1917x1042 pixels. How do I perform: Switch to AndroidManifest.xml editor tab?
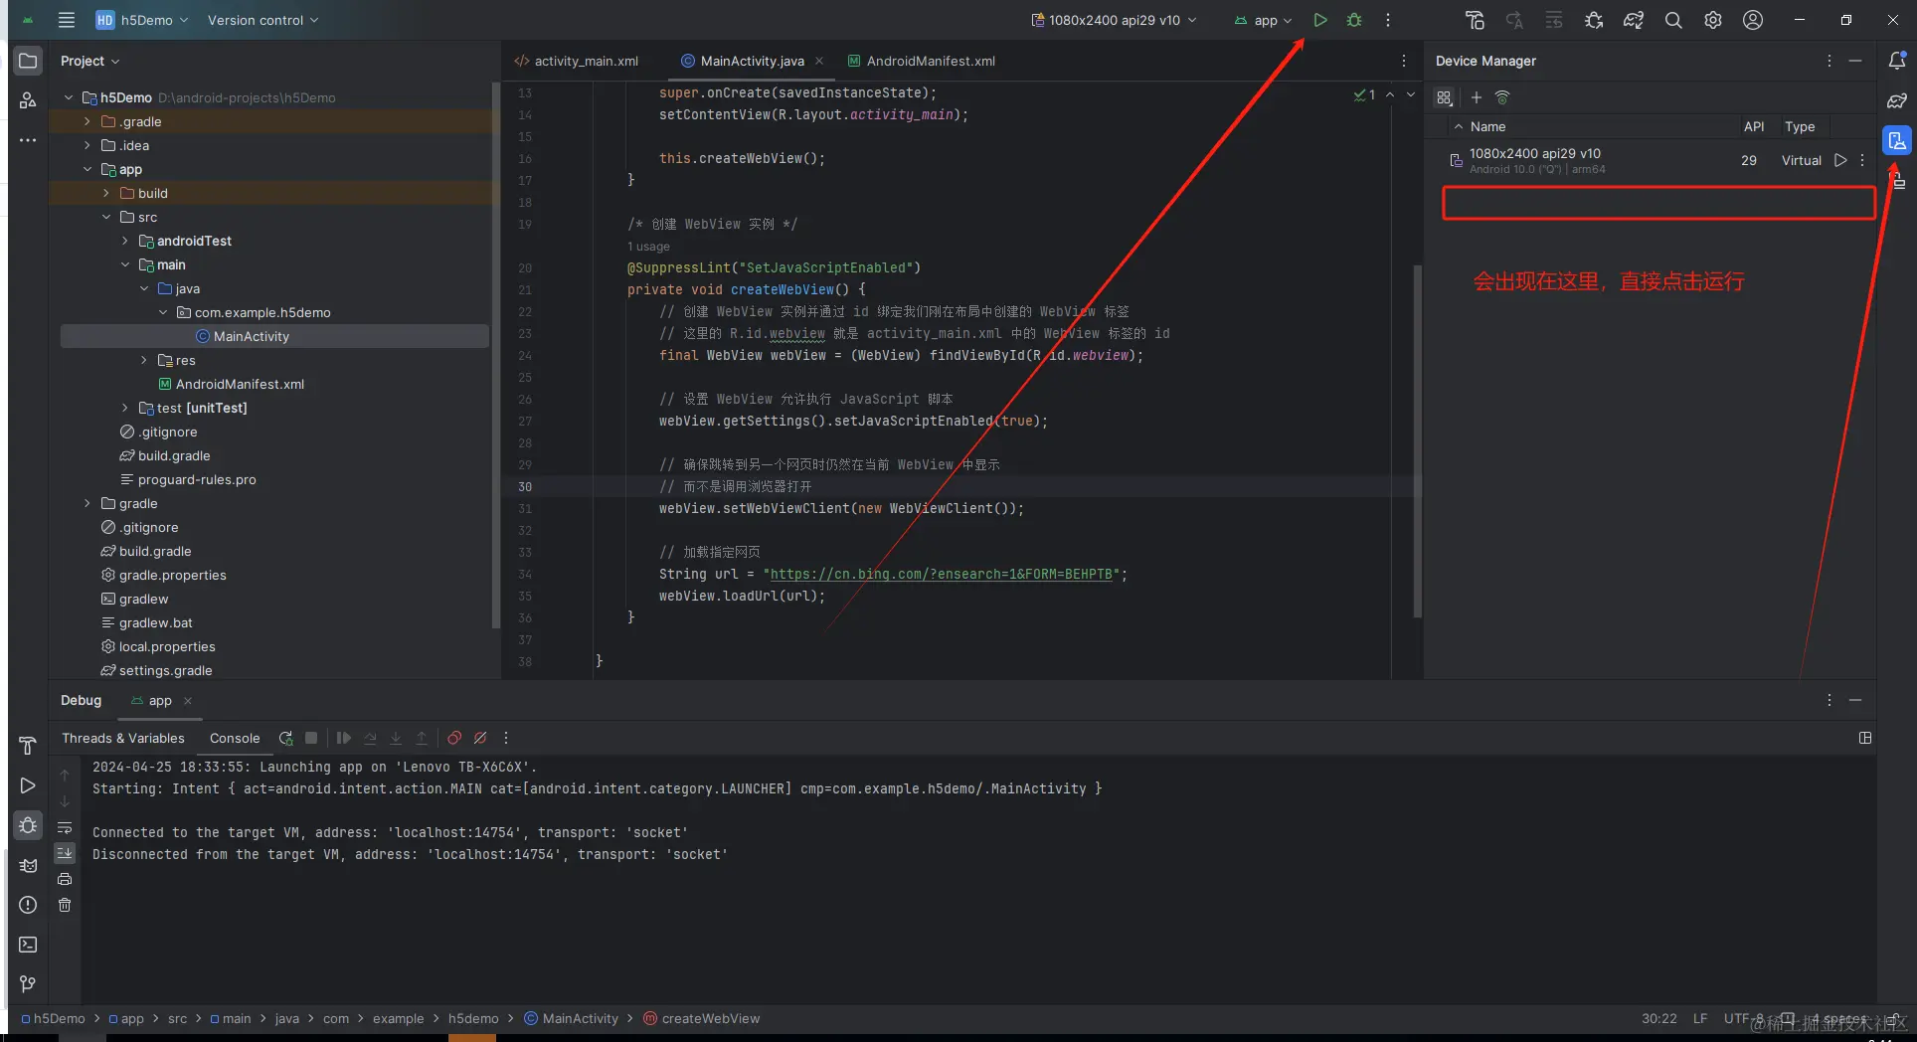pyautogui.click(x=921, y=61)
